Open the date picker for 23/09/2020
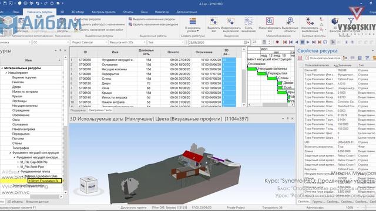Viewport: 376px width, 211px height. tap(247, 42)
